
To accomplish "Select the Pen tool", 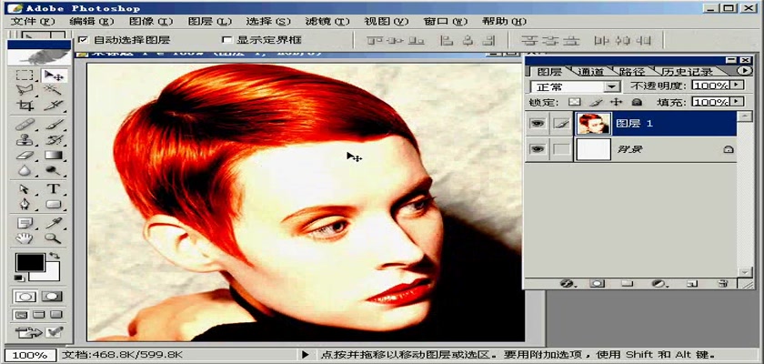I will click(x=25, y=204).
